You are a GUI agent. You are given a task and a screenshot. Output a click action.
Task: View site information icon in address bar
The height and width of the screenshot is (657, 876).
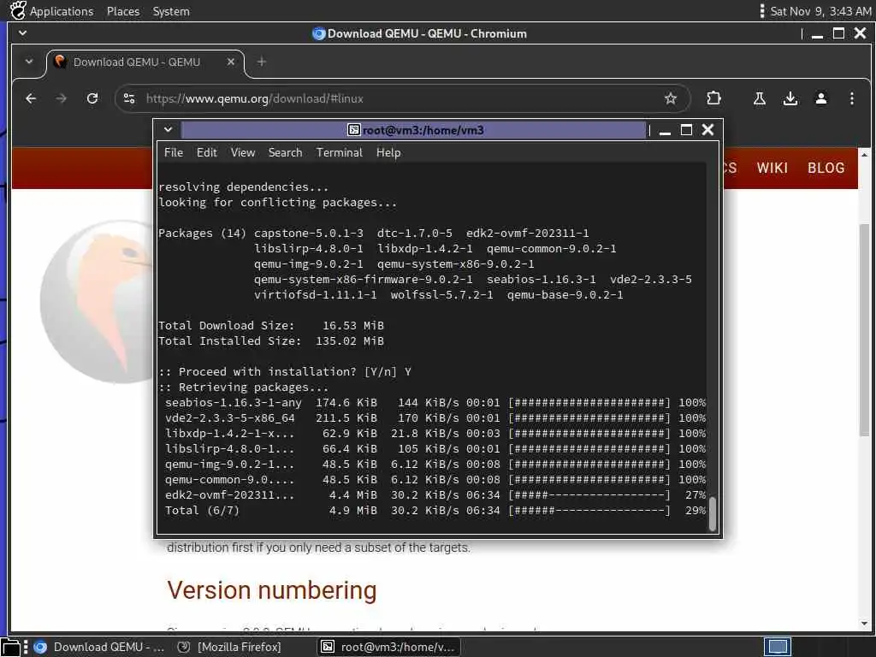130,99
